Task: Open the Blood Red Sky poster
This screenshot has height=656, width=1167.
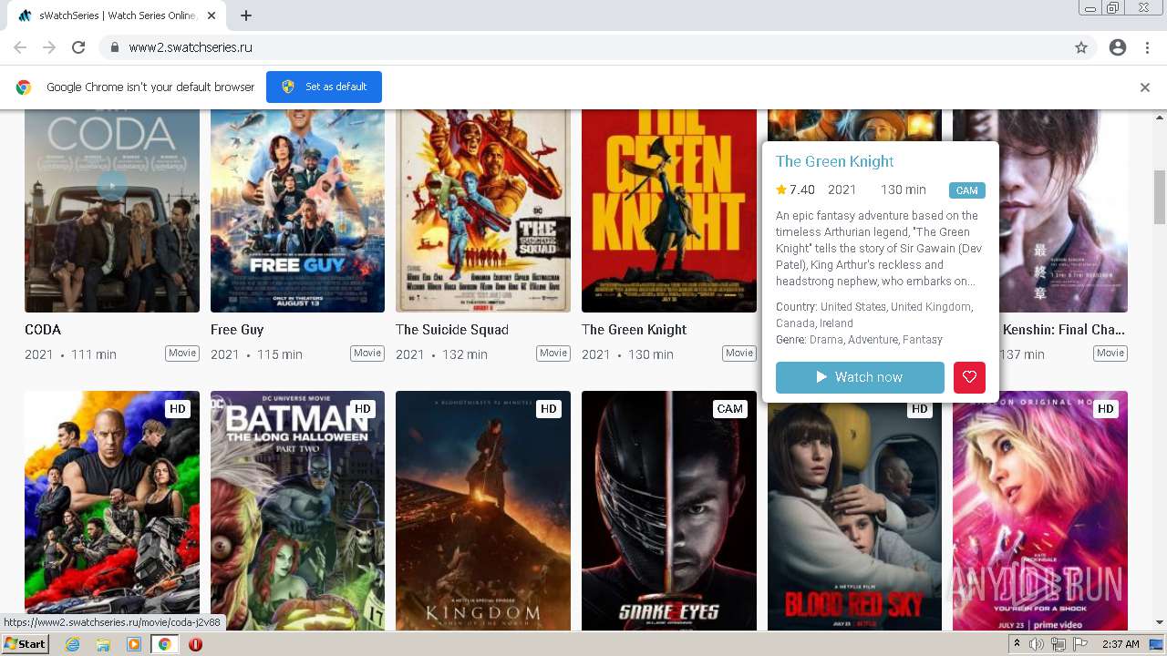Action: [854, 518]
